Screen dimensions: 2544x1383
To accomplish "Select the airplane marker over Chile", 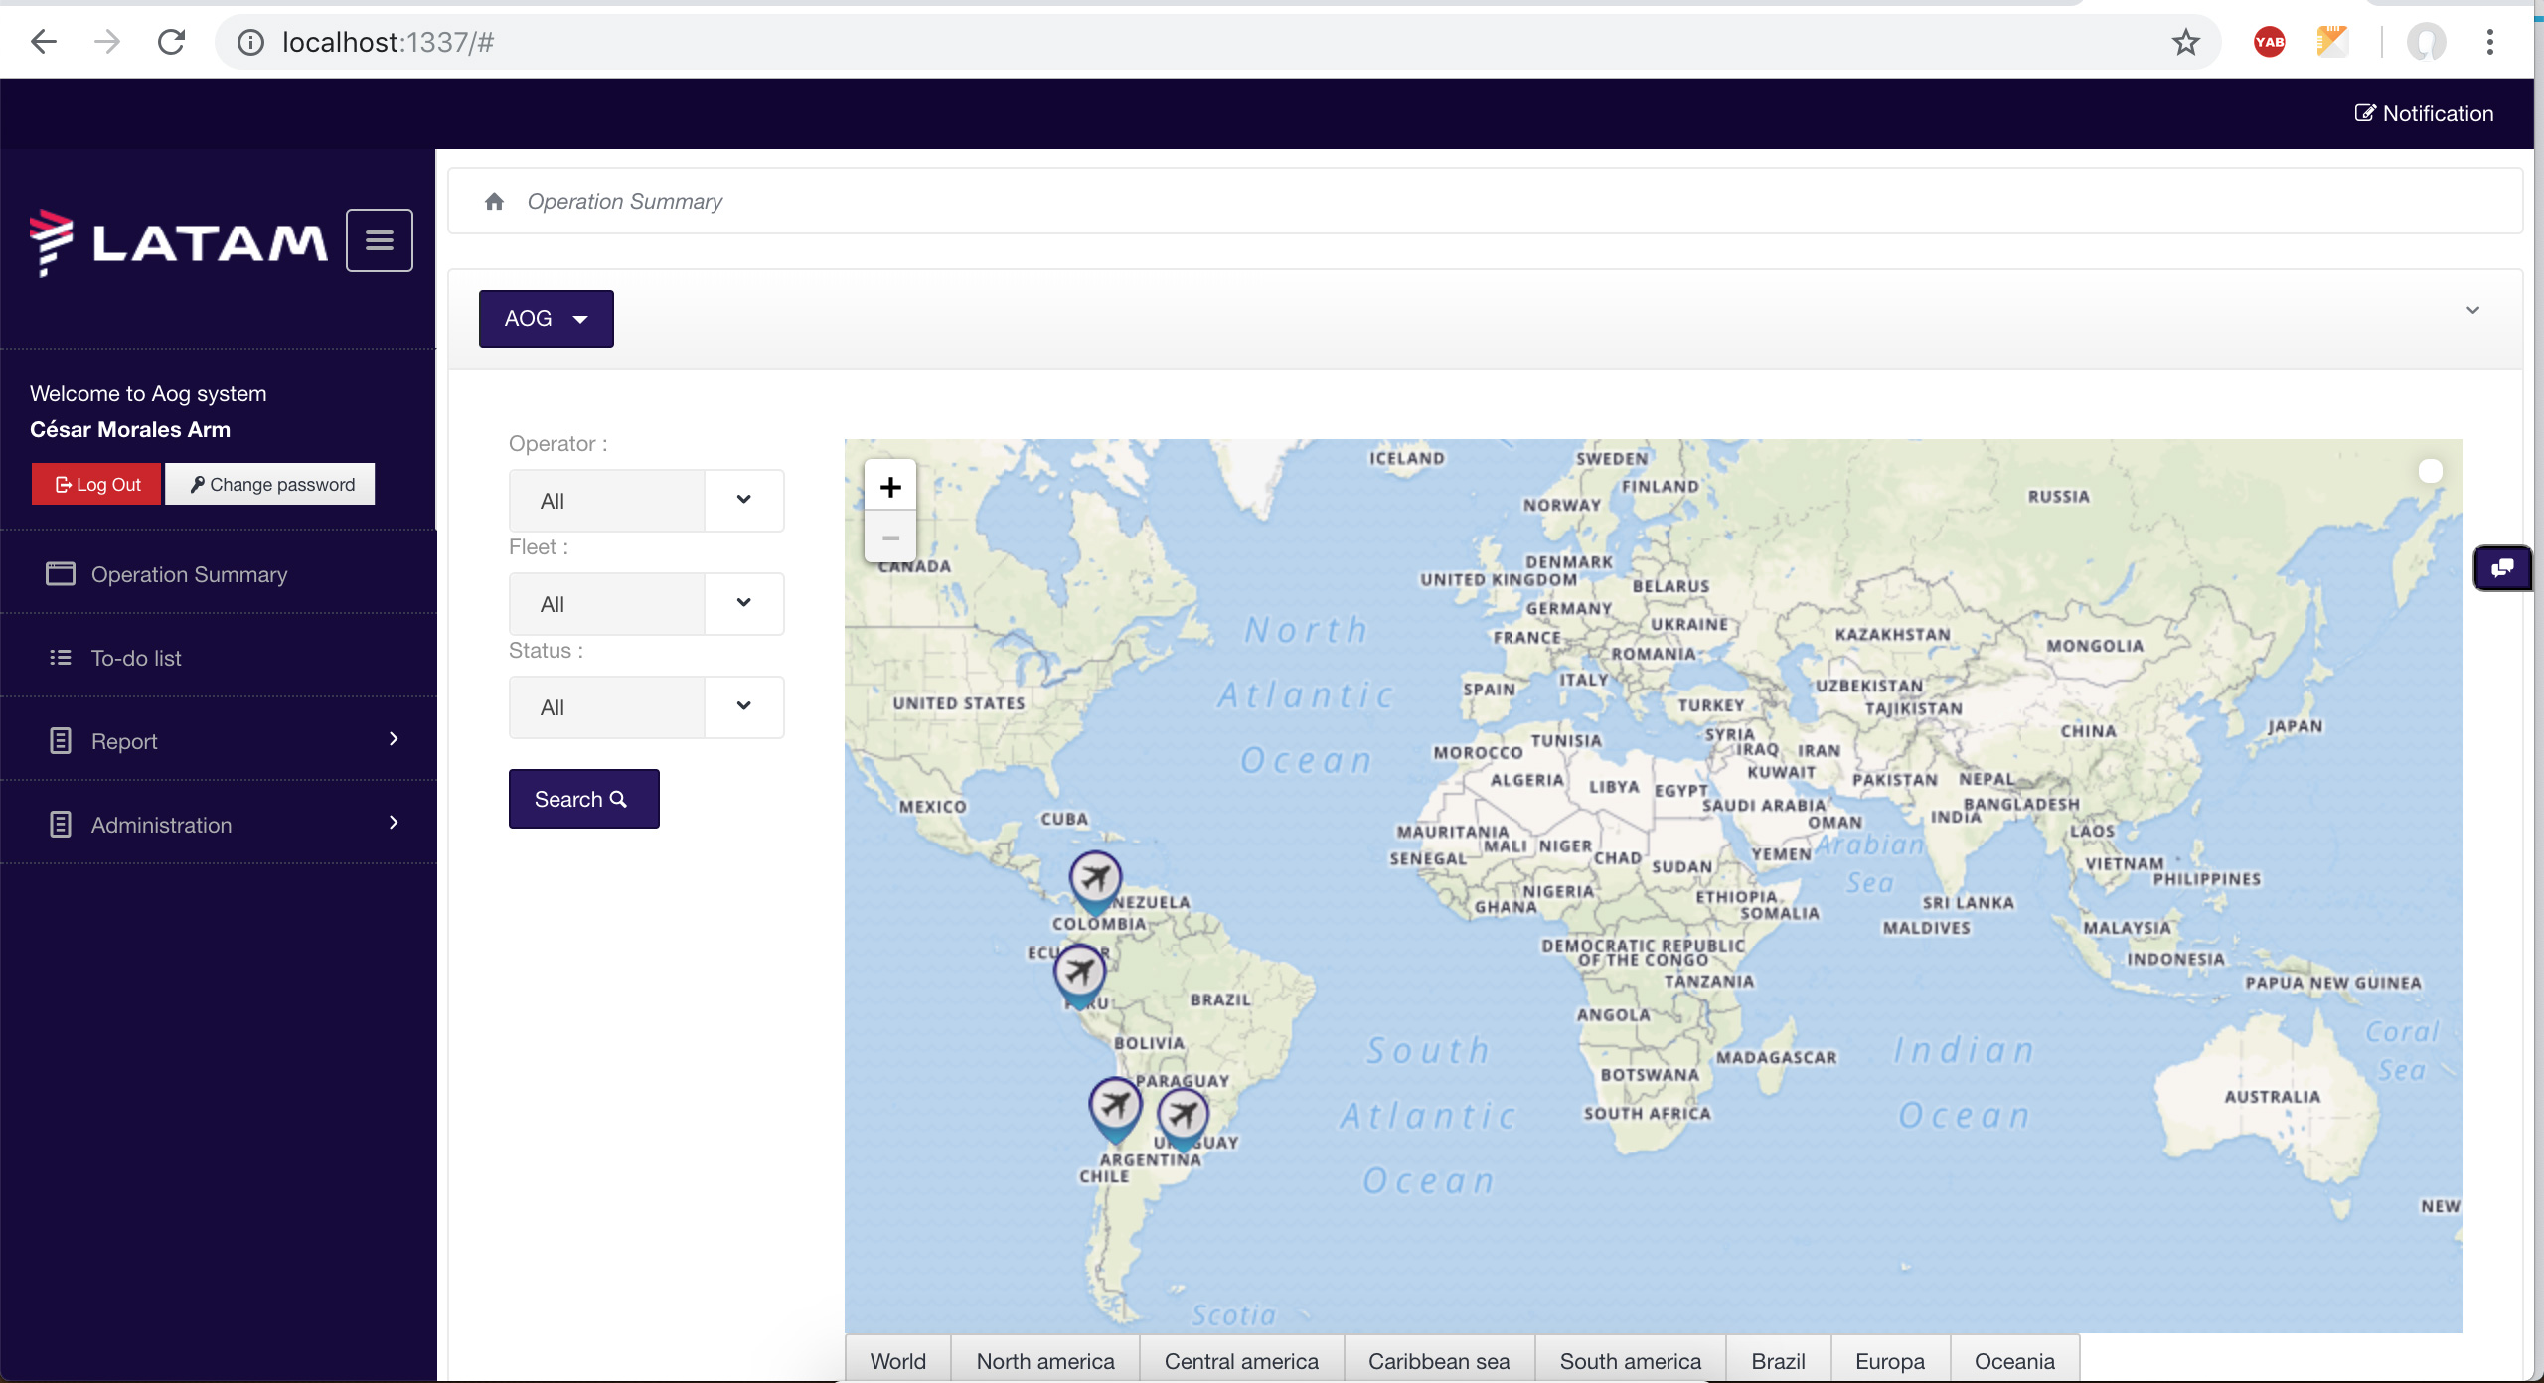I will pos(1115,1110).
